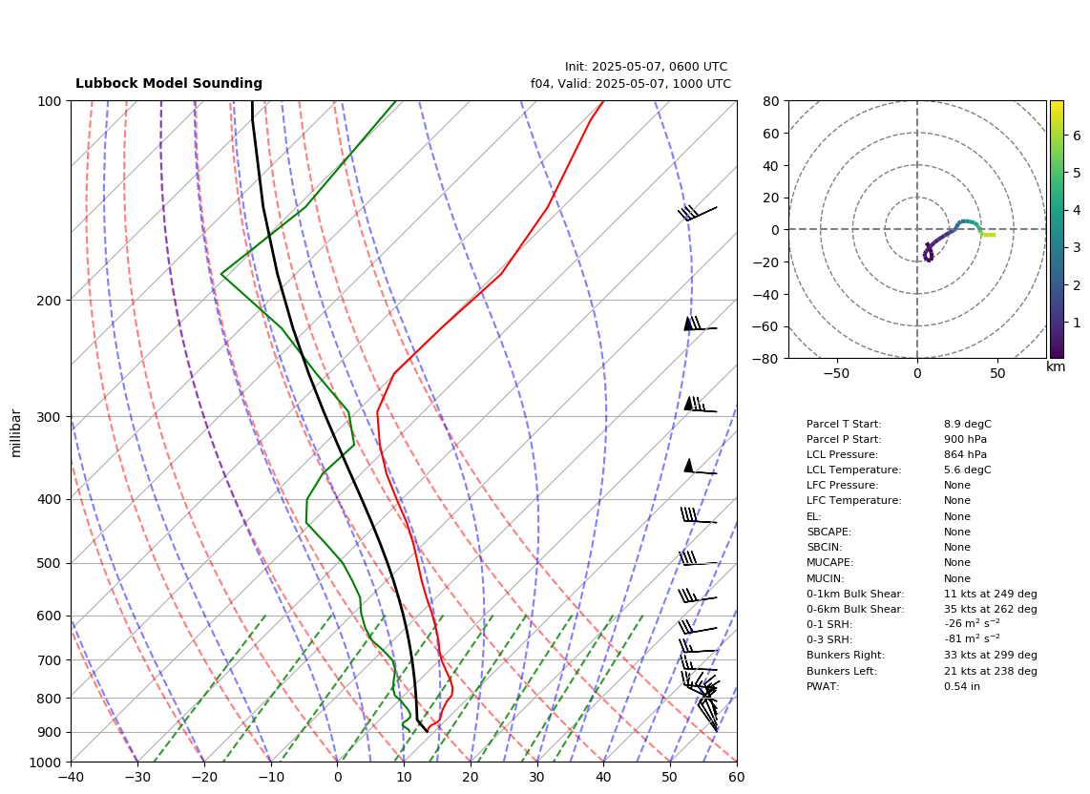Click the "5.6 degC" value
Screen dimensions: 1090x794
[968, 470]
